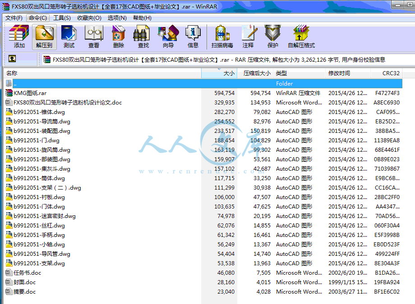Open the 收藏夹(O) menu
This screenshot has width=415, height=304.
(89, 18)
